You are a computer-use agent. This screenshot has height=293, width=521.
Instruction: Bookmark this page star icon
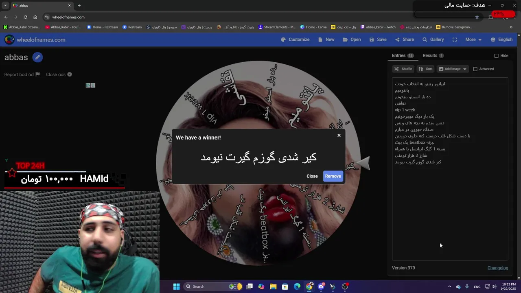[477, 17]
